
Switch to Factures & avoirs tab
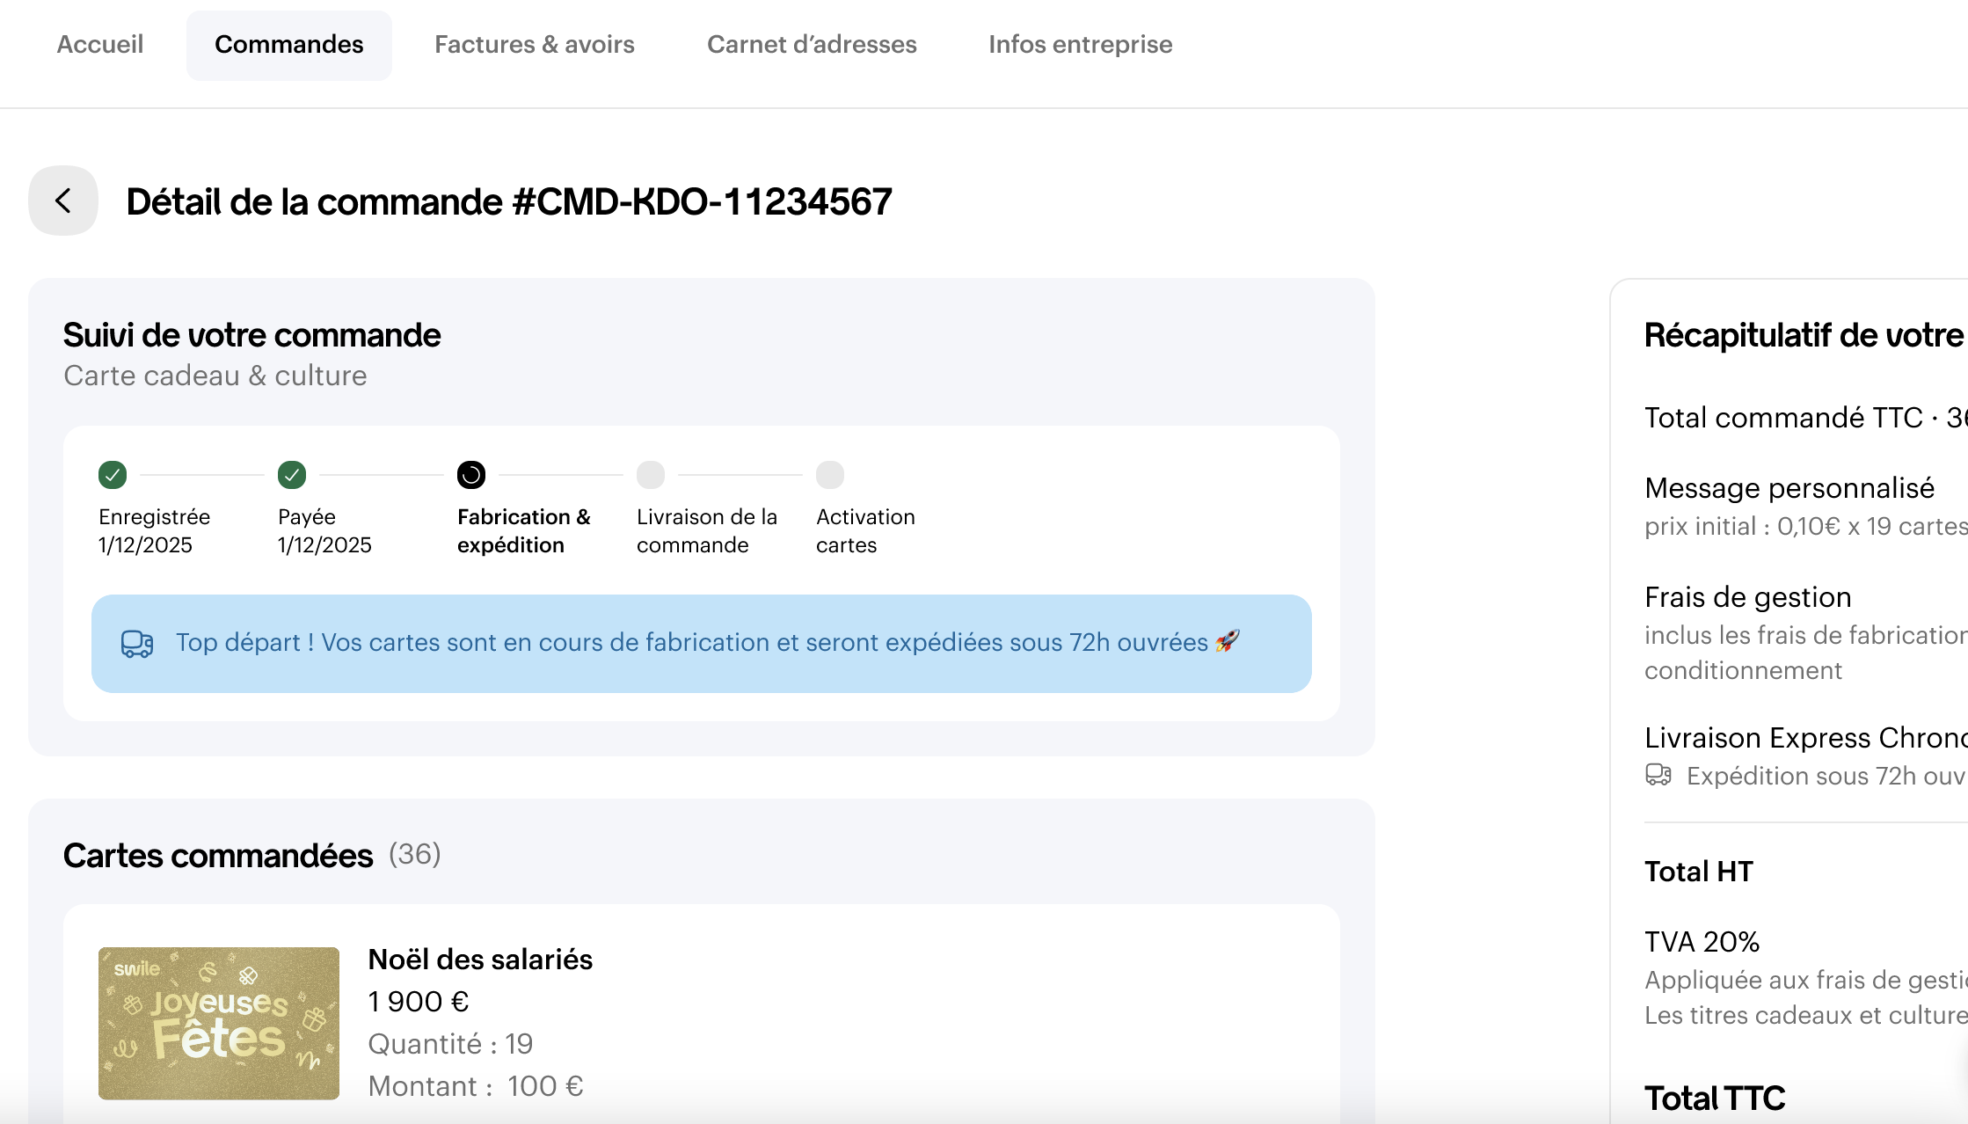point(535,45)
